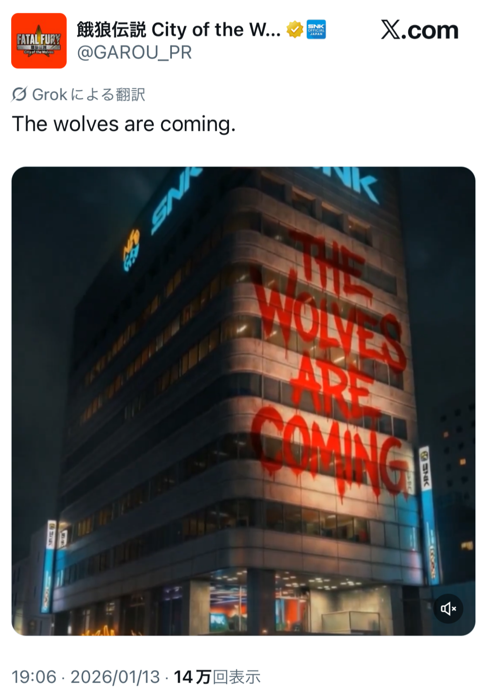Click the 19:06 post time
Screen dimensions: 487x696
[x=34, y=677]
